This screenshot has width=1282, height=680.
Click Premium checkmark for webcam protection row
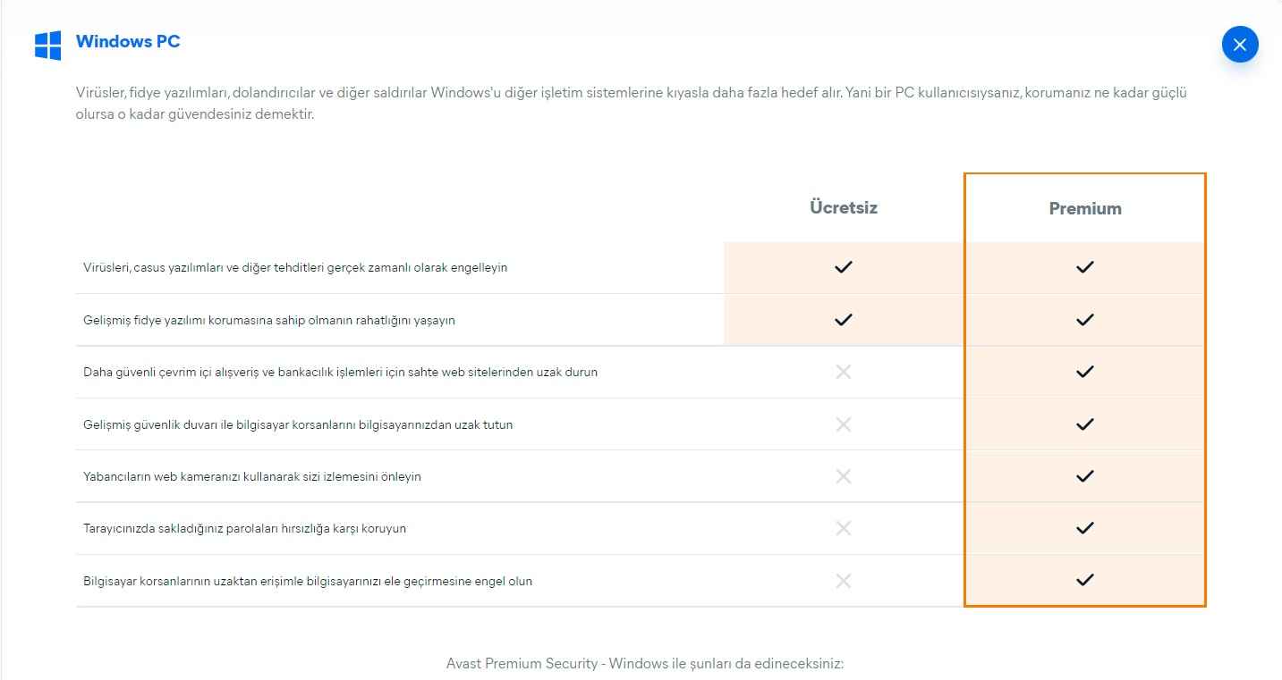tap(1084, 476)
